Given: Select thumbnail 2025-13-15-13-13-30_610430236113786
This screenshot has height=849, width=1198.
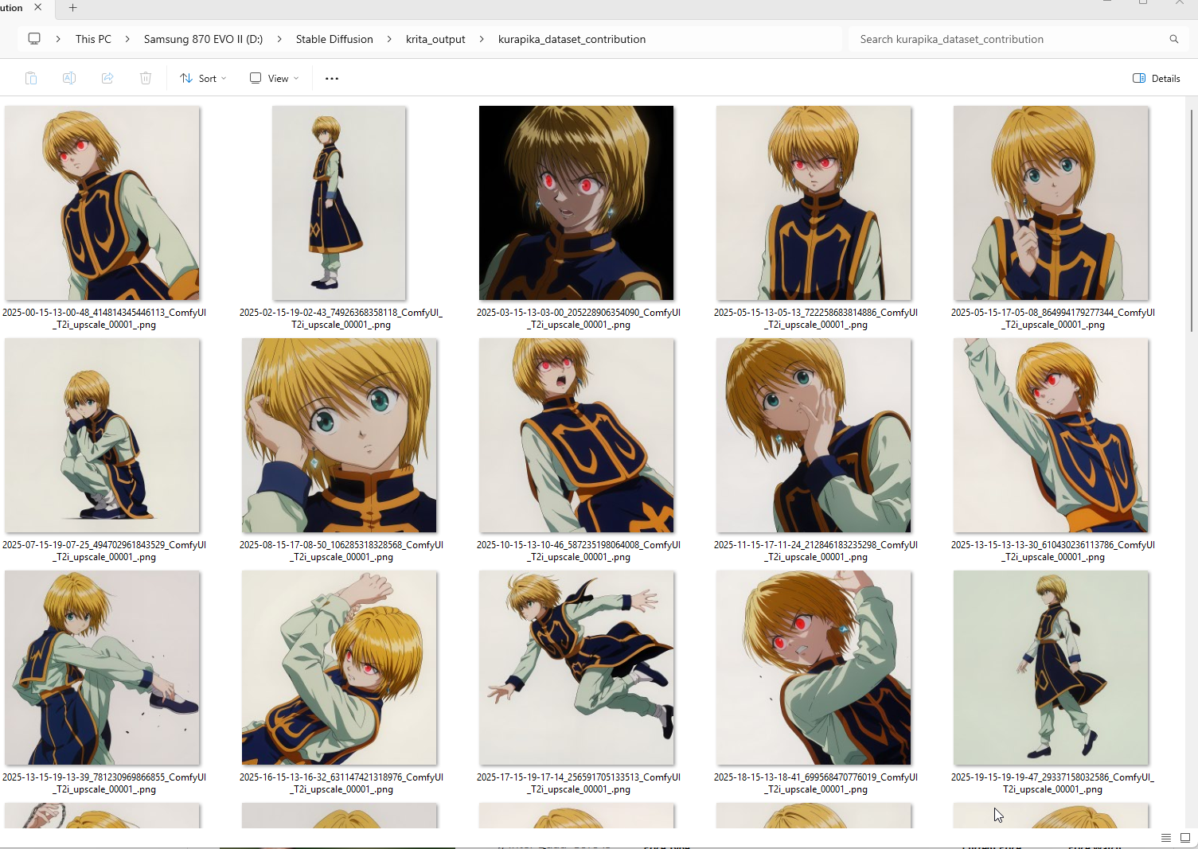Looking at the screenshot, I should (x=1051, y=435).
